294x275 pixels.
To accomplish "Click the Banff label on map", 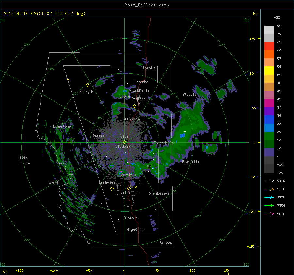I will click(54, 182).
